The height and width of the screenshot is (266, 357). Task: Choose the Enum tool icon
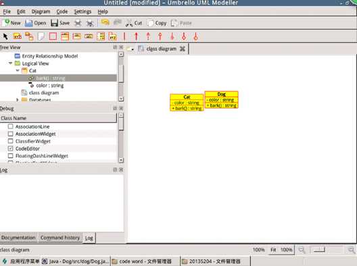coord(101,36)
